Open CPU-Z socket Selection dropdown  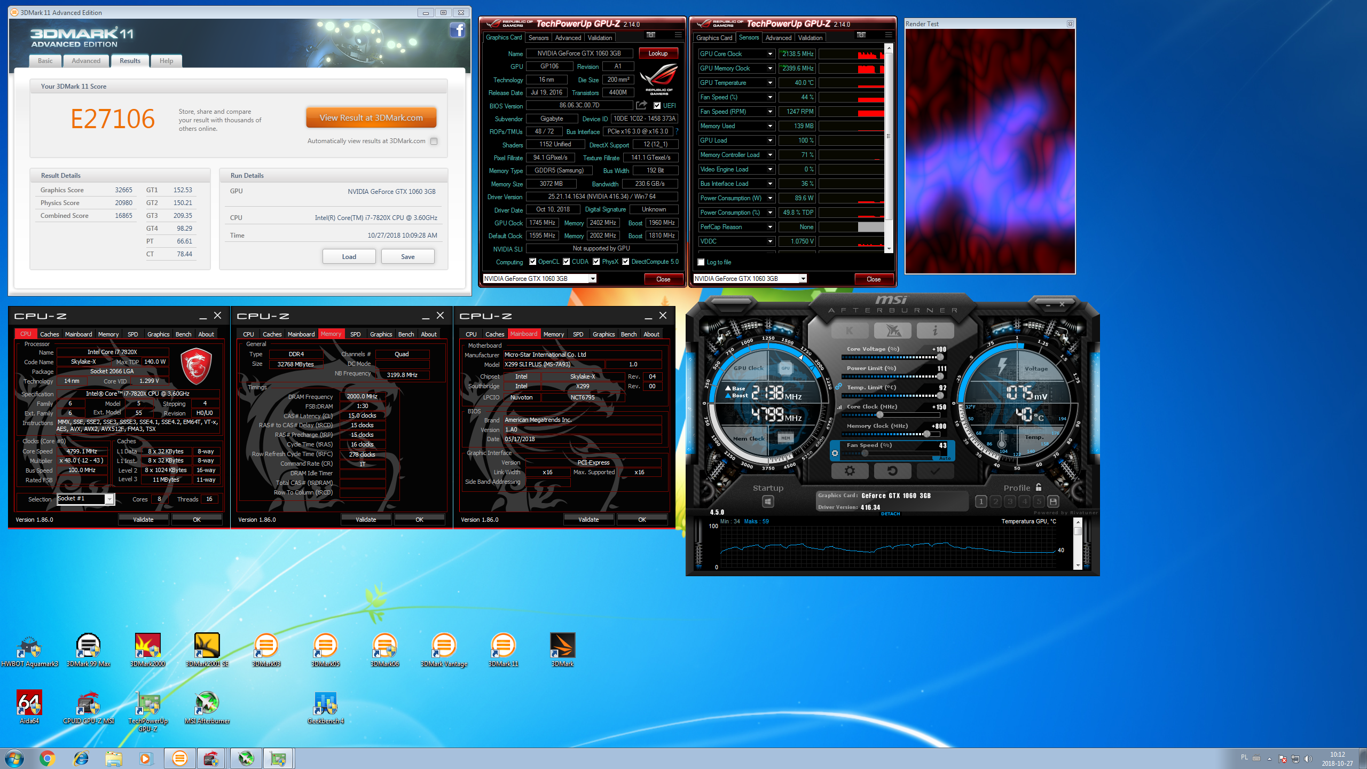109,499
